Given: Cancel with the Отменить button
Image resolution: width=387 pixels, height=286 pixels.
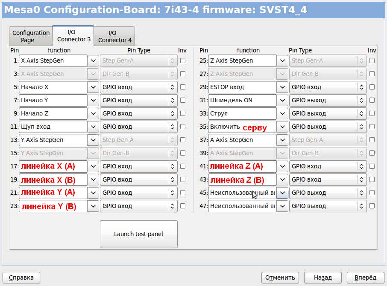Looking at the screenshot, I should click(x=280, y=277).
